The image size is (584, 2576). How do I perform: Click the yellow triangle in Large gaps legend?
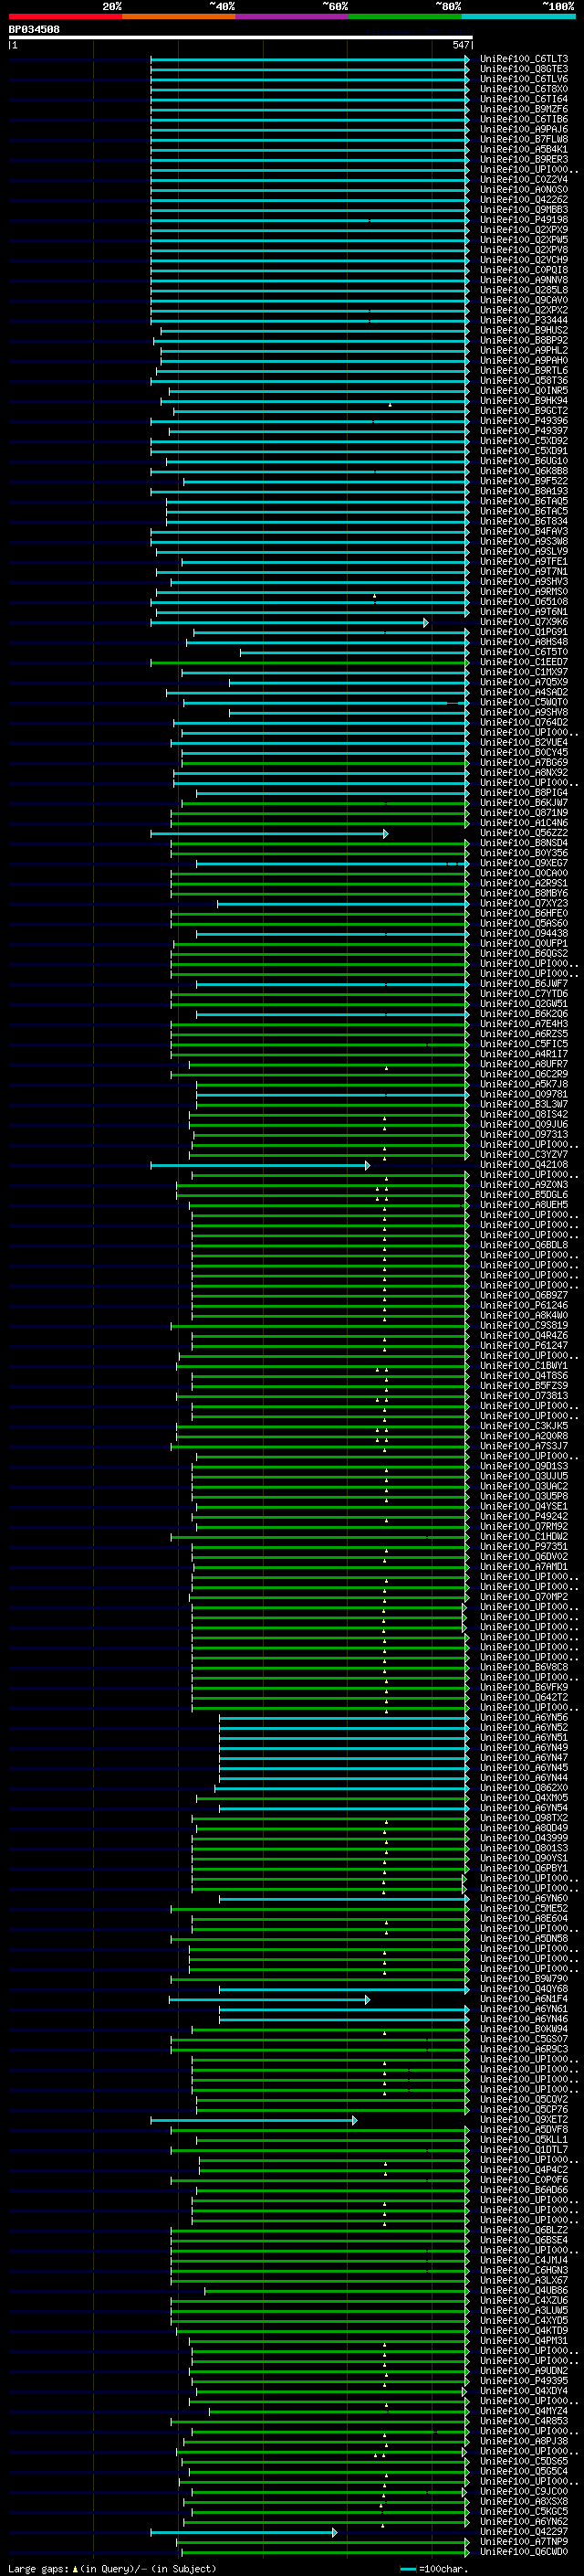(75, 2569)
